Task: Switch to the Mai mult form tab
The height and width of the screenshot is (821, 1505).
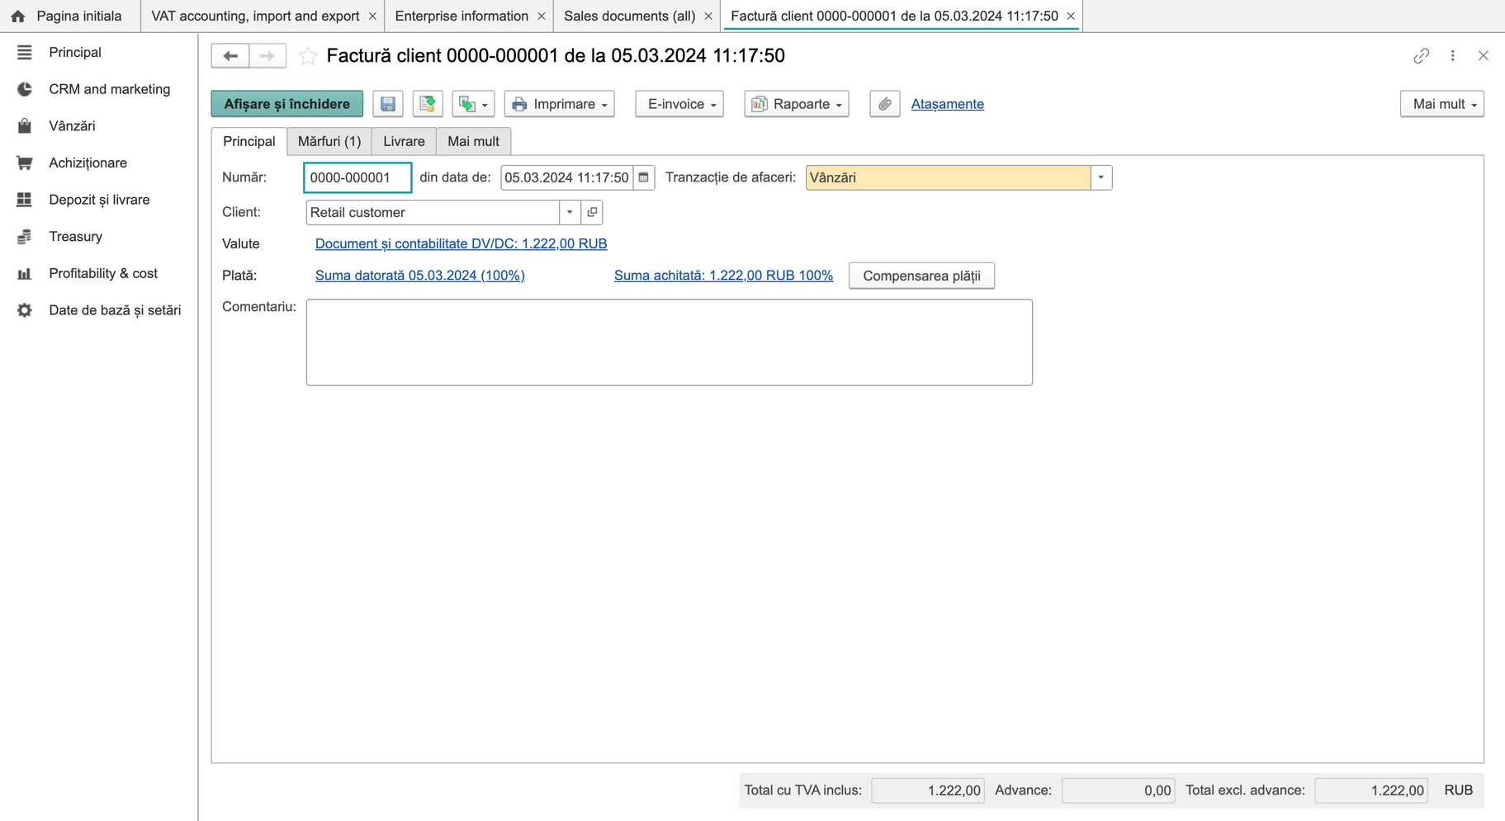Action: (x=473, y=141)
